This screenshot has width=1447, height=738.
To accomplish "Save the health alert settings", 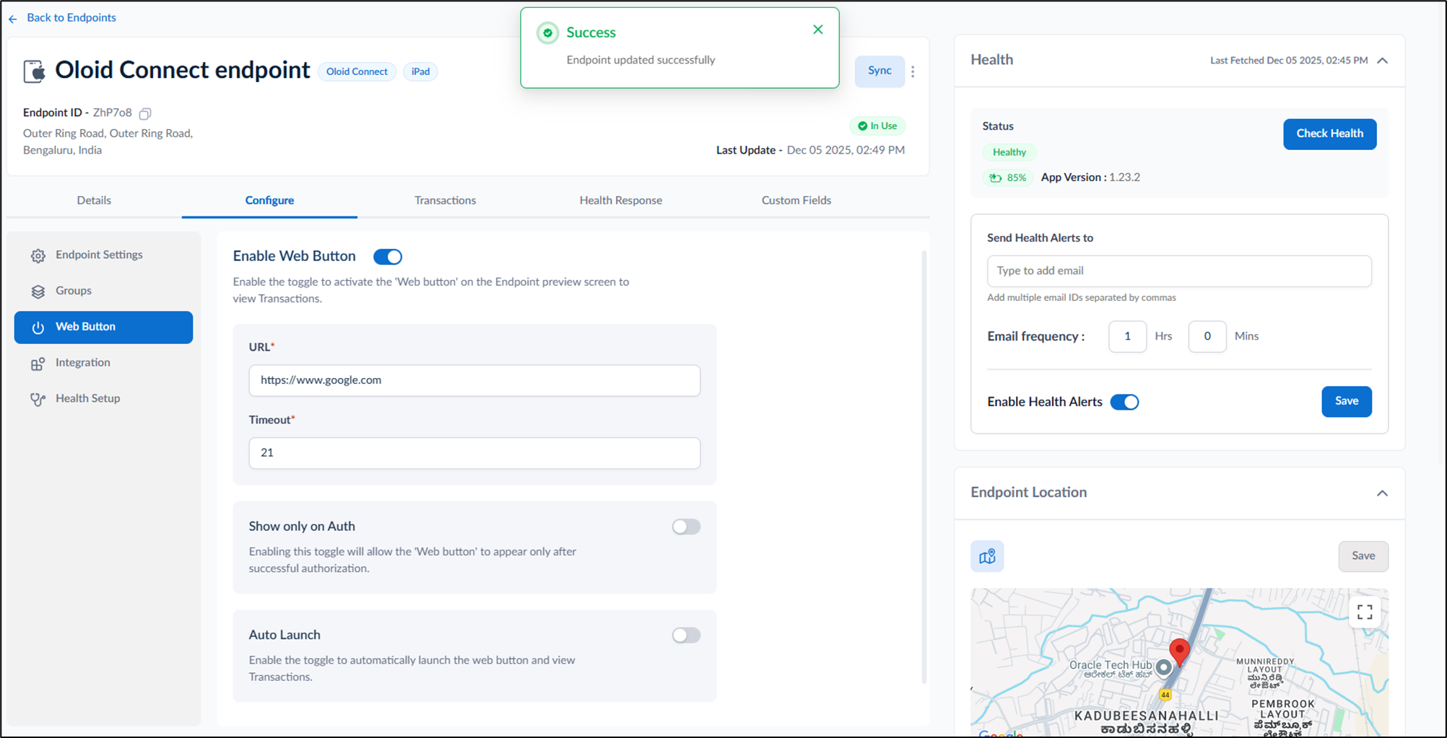I will pyautogui.click(x=1347, y=402).
